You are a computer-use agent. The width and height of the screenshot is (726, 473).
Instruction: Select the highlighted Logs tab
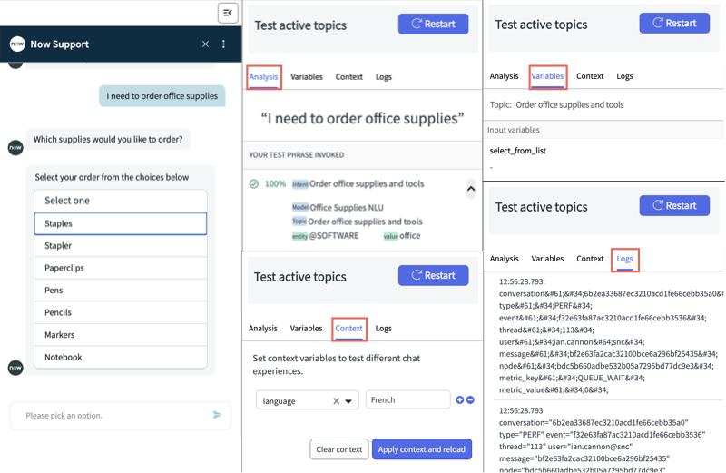pos(624,259)
